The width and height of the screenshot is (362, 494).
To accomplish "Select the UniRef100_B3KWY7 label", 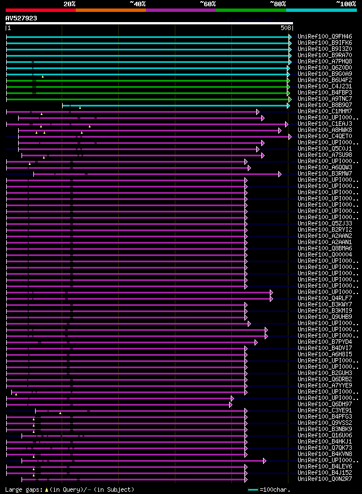I will [x=325, y=305].
